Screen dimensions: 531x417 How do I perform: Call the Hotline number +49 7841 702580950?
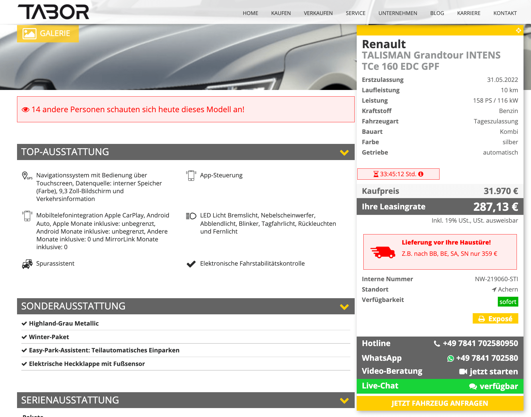(x=480, y=343)
